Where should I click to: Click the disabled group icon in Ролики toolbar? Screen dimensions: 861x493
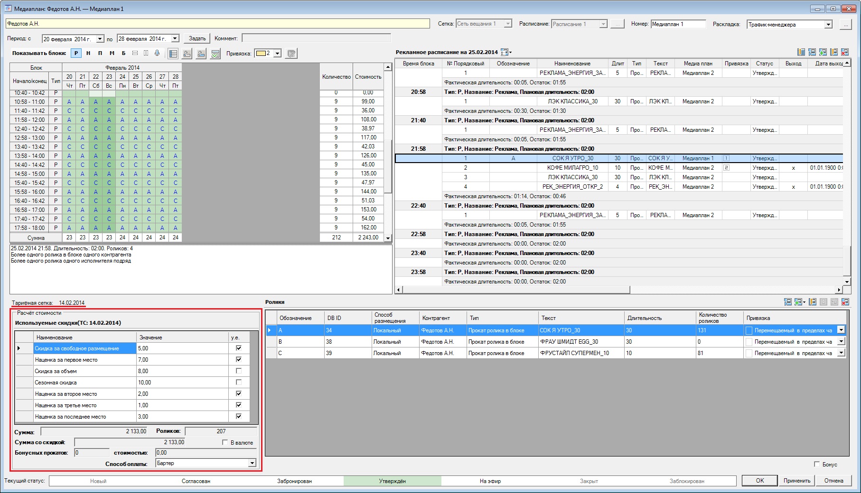point(834,301)
